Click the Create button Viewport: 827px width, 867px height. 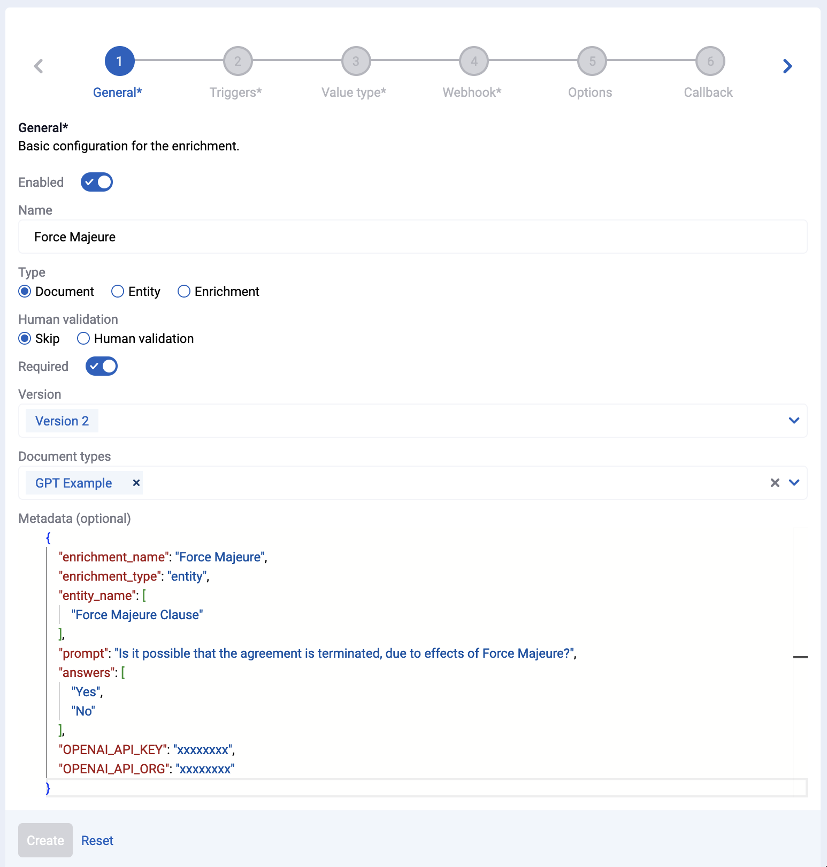tap(45, 840)
